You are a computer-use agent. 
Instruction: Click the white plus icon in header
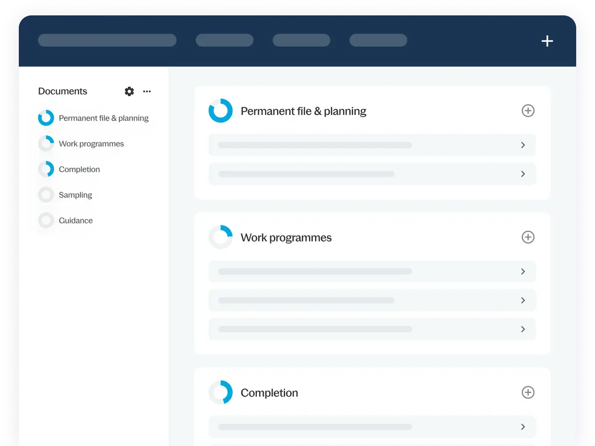(547, 41)
